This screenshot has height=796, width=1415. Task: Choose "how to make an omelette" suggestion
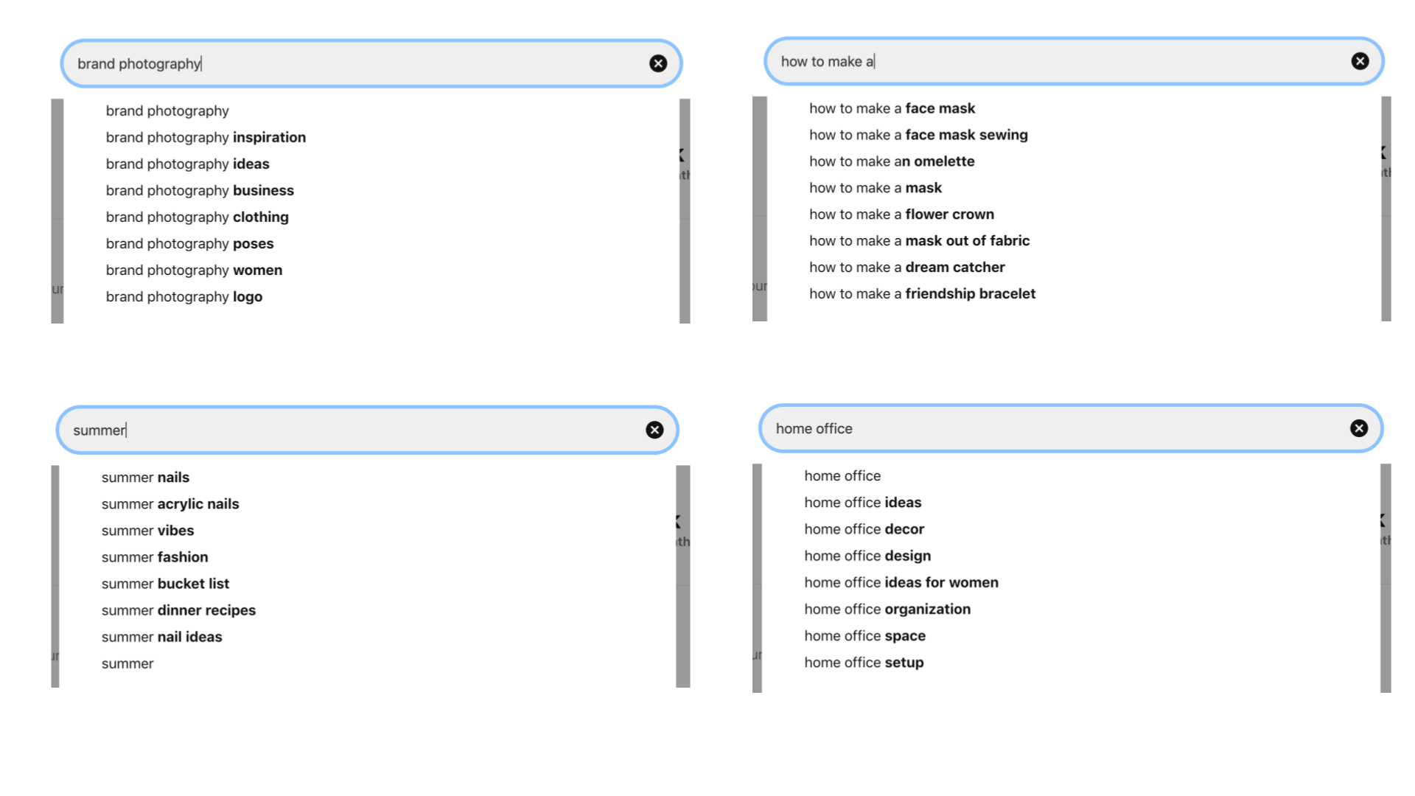pyautogui.click(x=892, y=161)
